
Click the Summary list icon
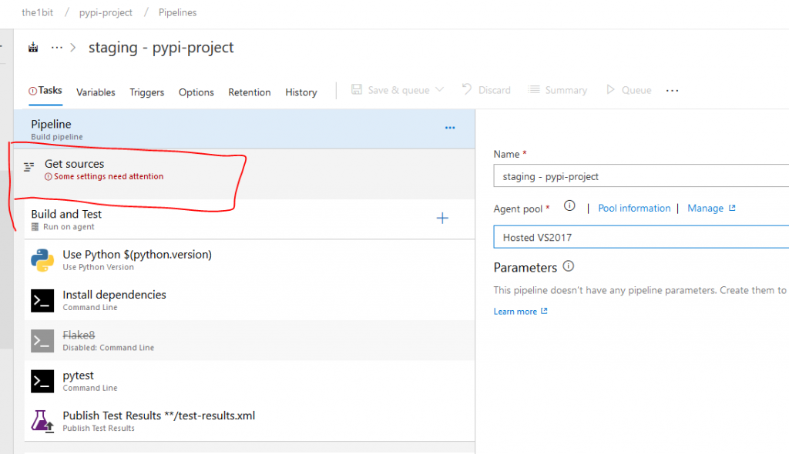coord(533,89)
